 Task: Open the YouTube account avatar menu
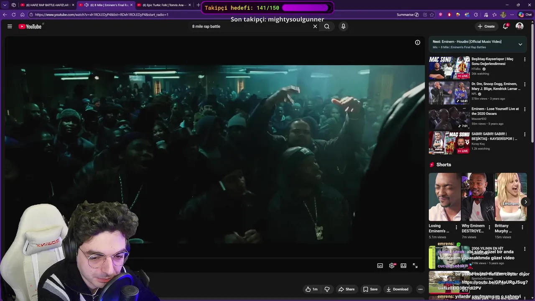pyautogui.click(x=520, y=26)
